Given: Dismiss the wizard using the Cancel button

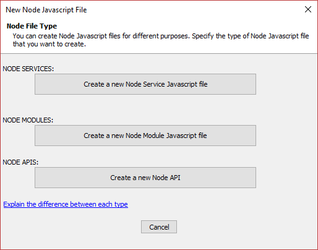Looking at the screenshot, I should [x=159, y=227].
